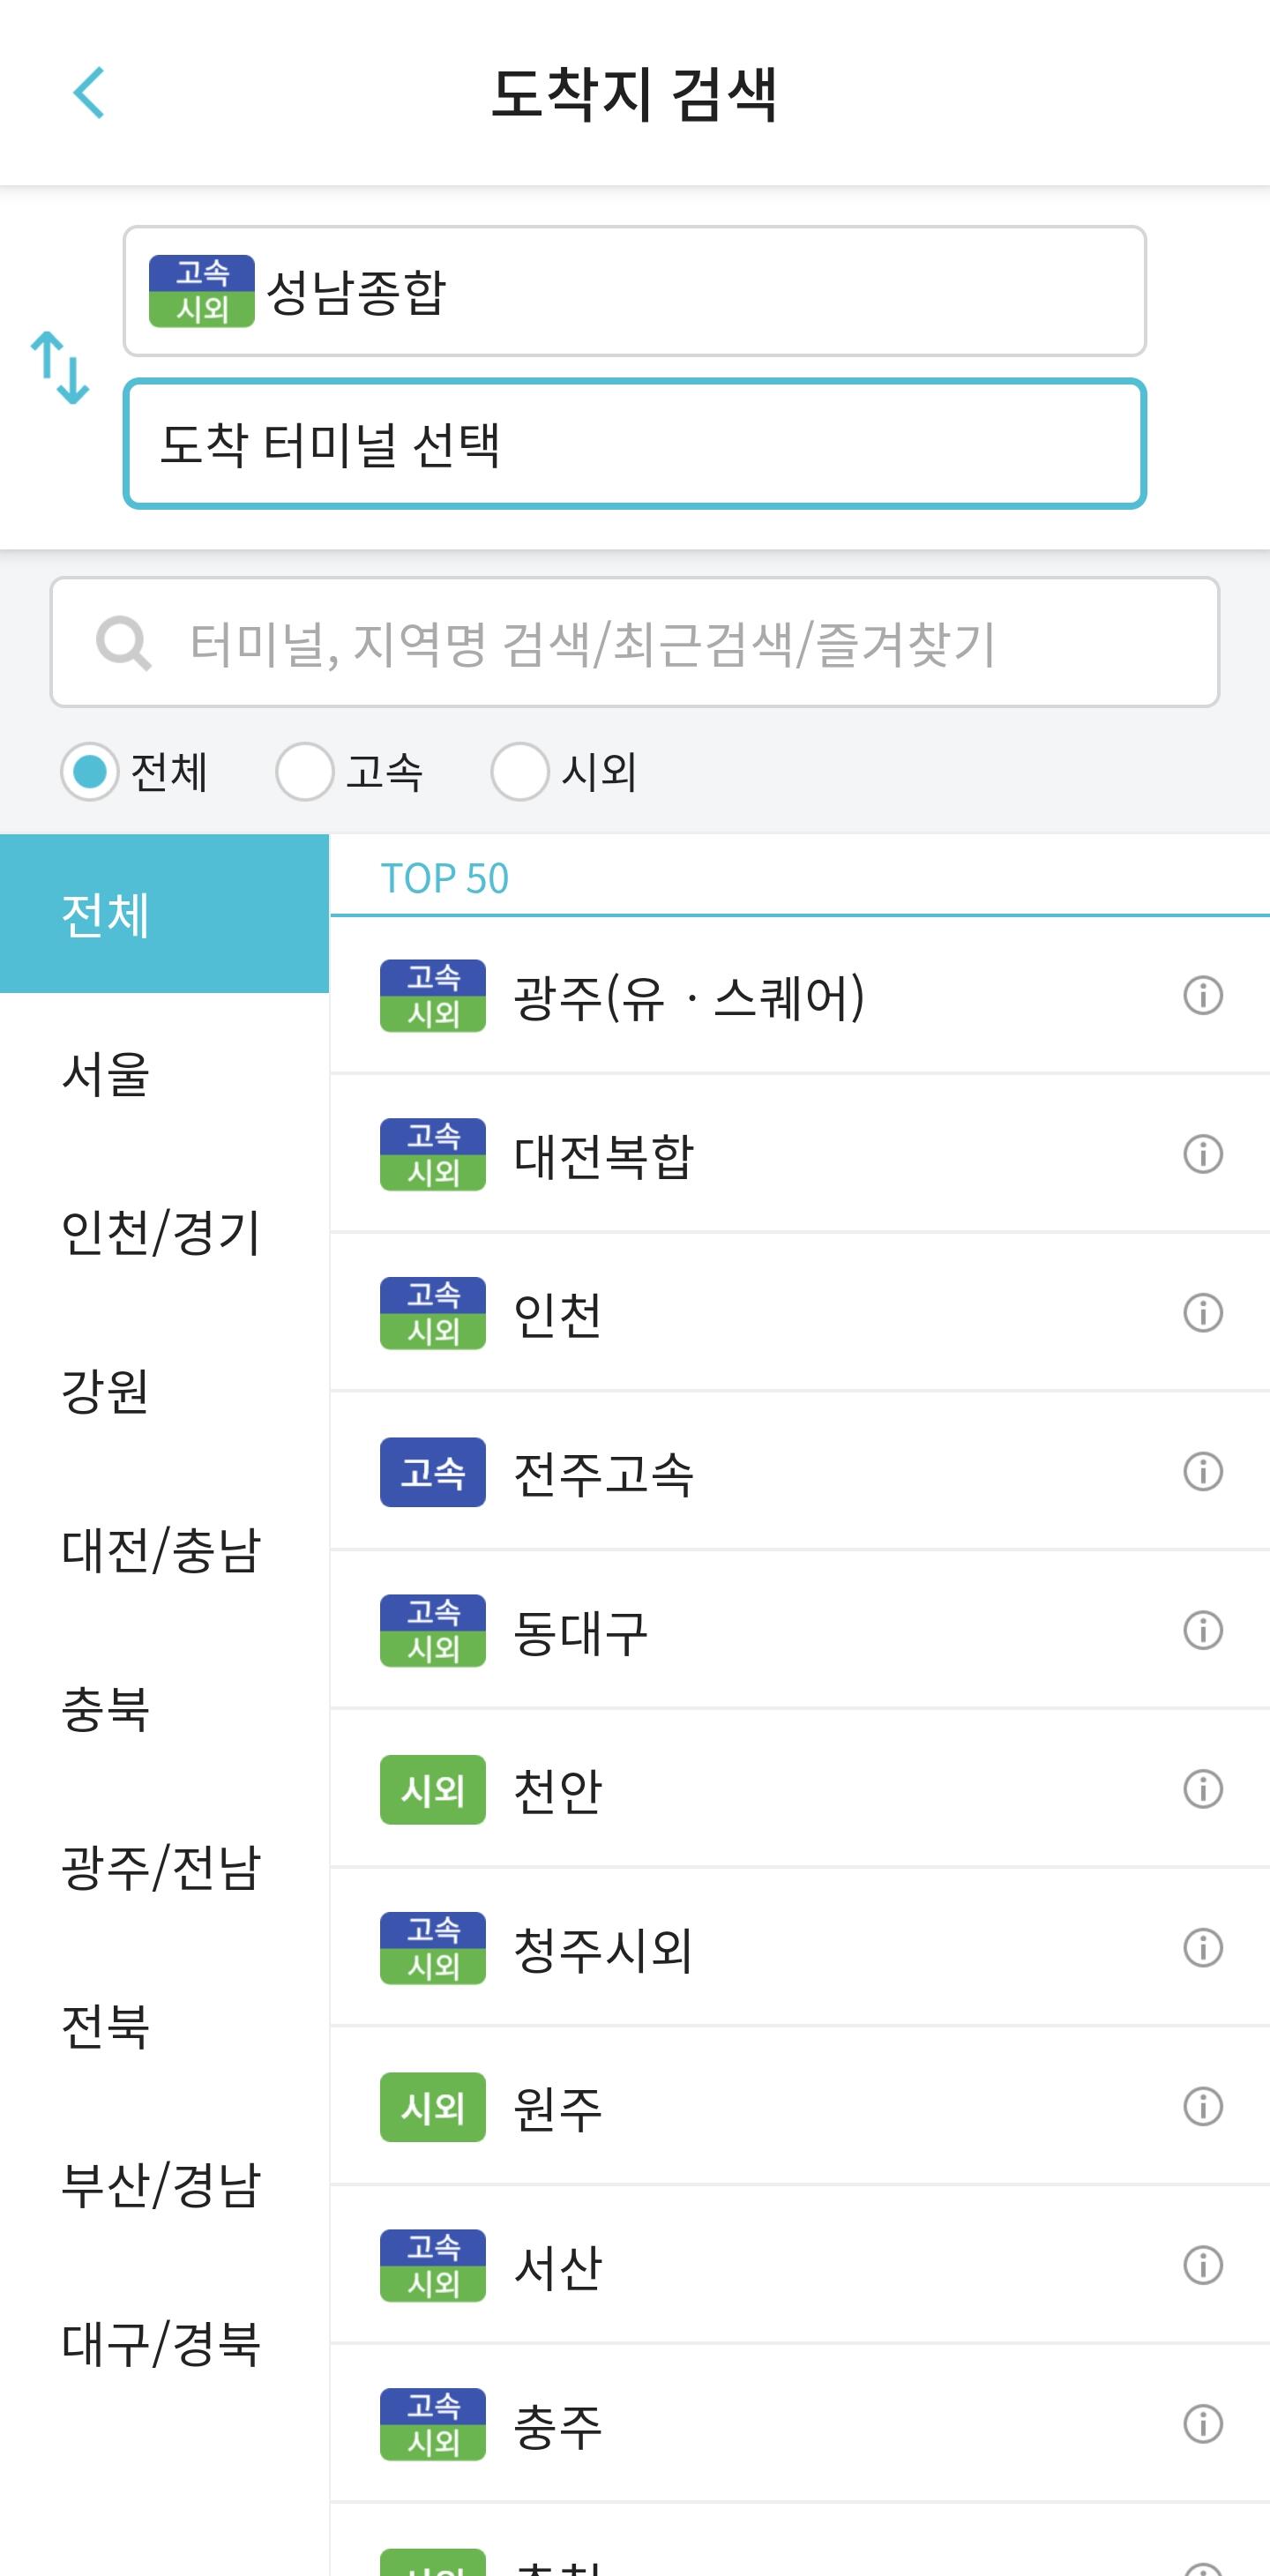The height and width of the screenshot is (2576, 1270).
Task: Choose the 대전/충남 region tab
Action: pos(160,1550)
